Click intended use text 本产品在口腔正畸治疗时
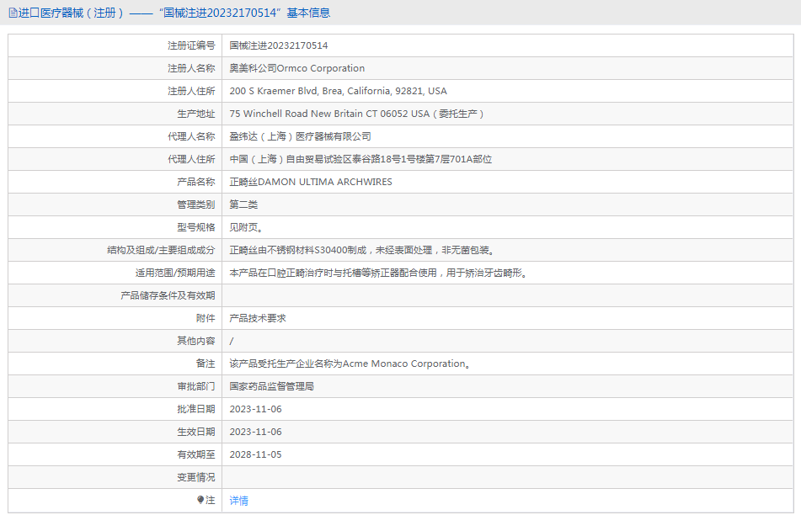The width and height of the screenshot is (801, 515). (x=378, y=273)
